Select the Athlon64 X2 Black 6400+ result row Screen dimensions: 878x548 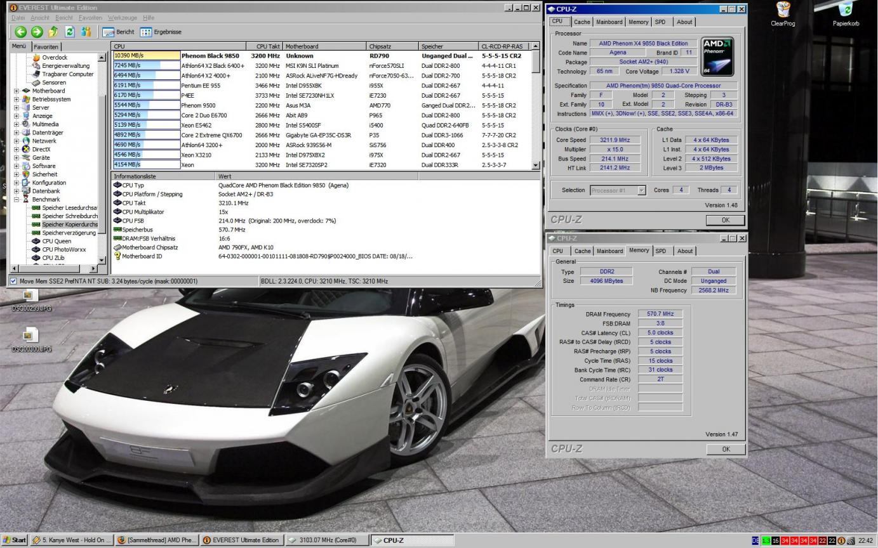tap(322, 66)
